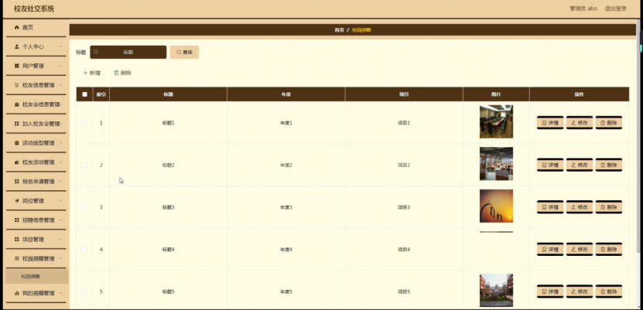The image size is (643, 310).
Task: Click the 校友社交系统 title
Action: click(34, 9)
